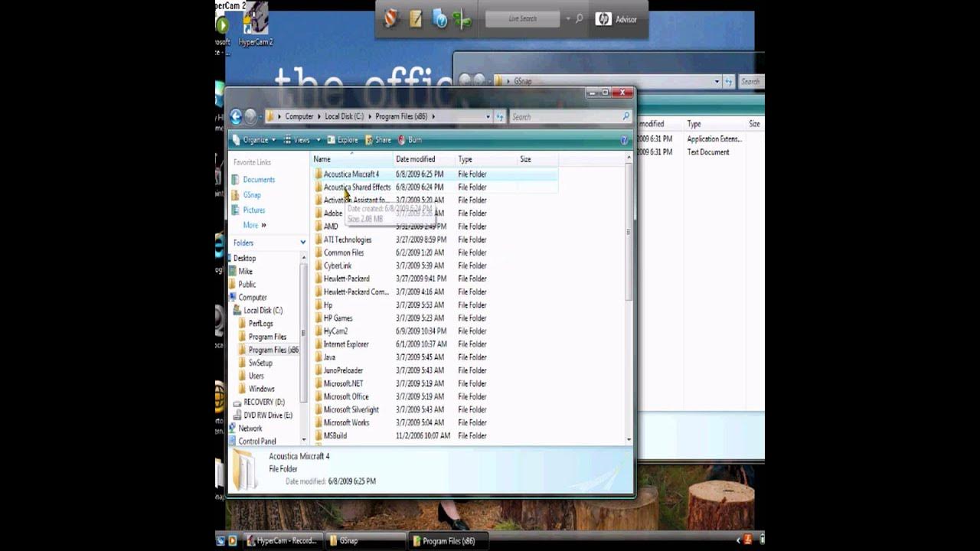Select the Acoustica Mixcraft 4 folder icon
This screenshot has width=980, height=551.
[318, 174]
